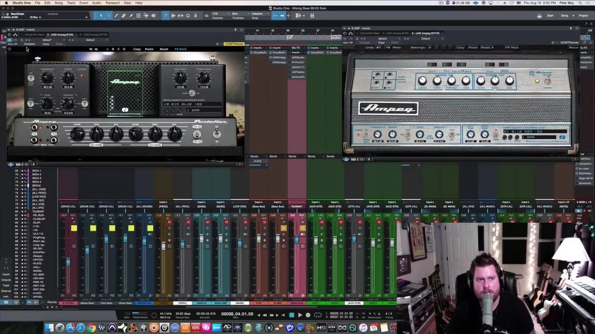Toggle yellow solo on S CRUSH channel
Viewport: 595px width, 334px height.
tap(74, 228)
